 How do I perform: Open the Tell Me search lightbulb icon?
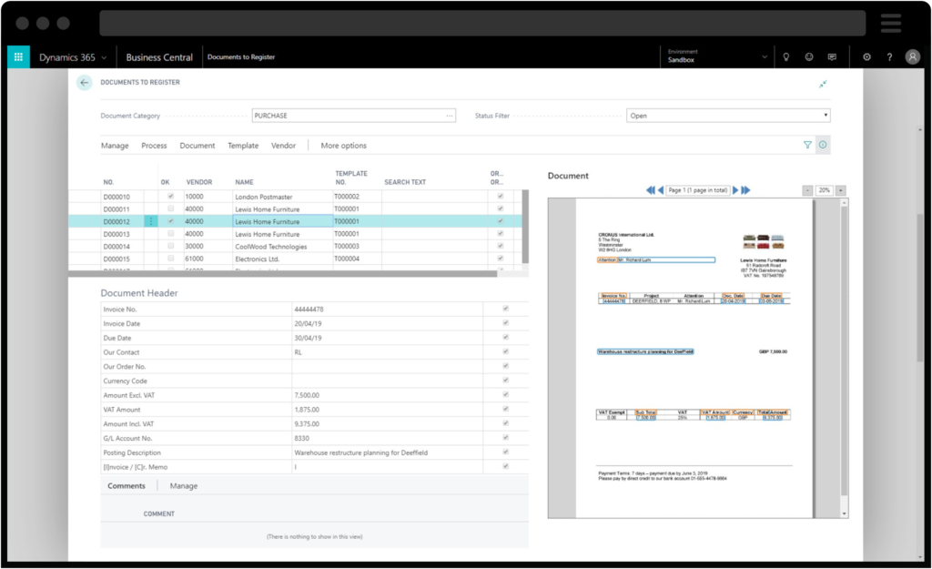(x=786, y=56)
